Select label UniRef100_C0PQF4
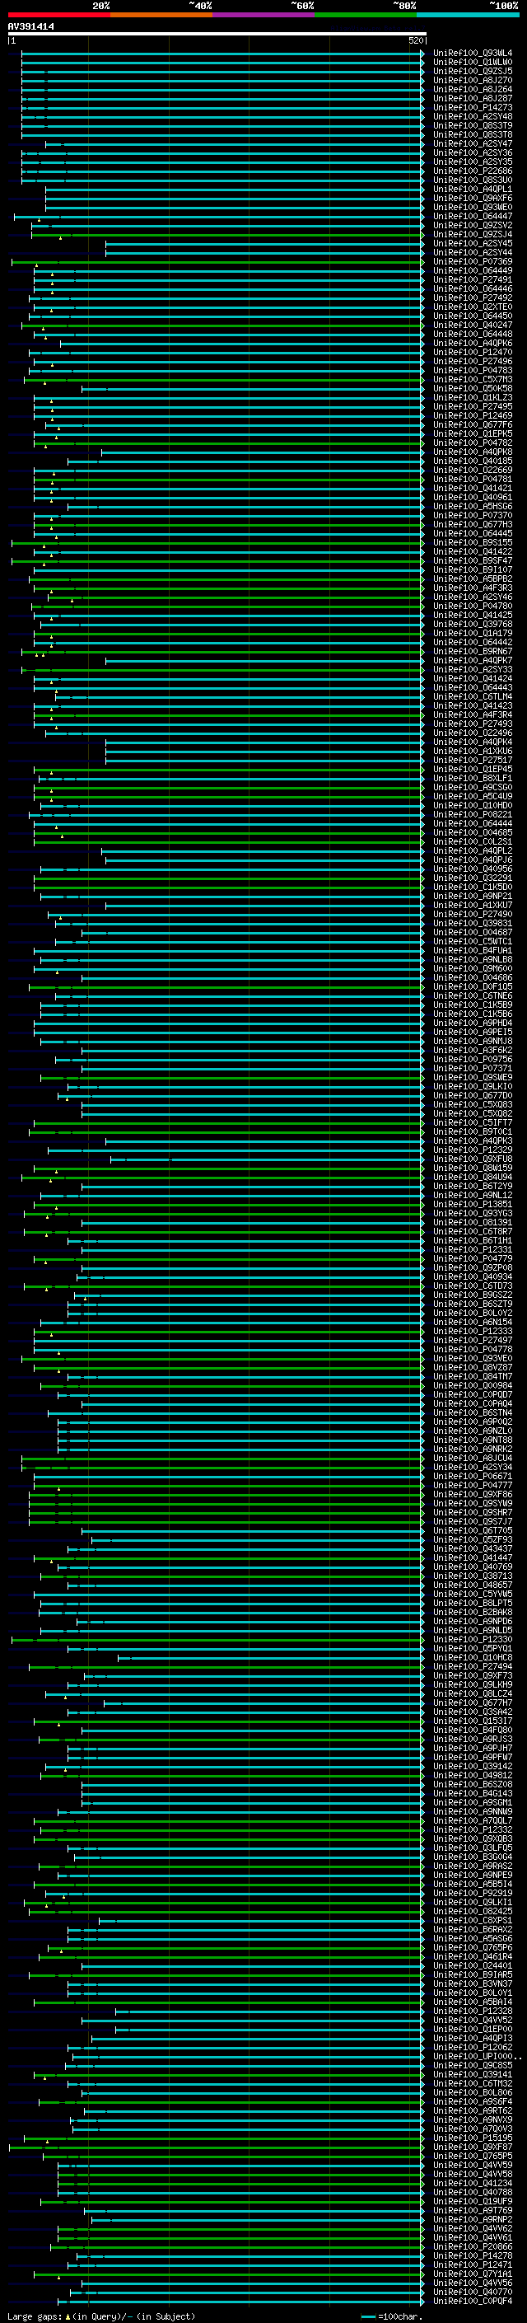The width and height of the screenshot is (527, 2323). click(472, 2301)
